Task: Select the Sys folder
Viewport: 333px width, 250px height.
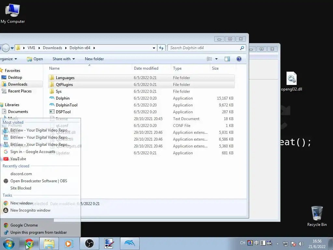Action: [59, 91]
